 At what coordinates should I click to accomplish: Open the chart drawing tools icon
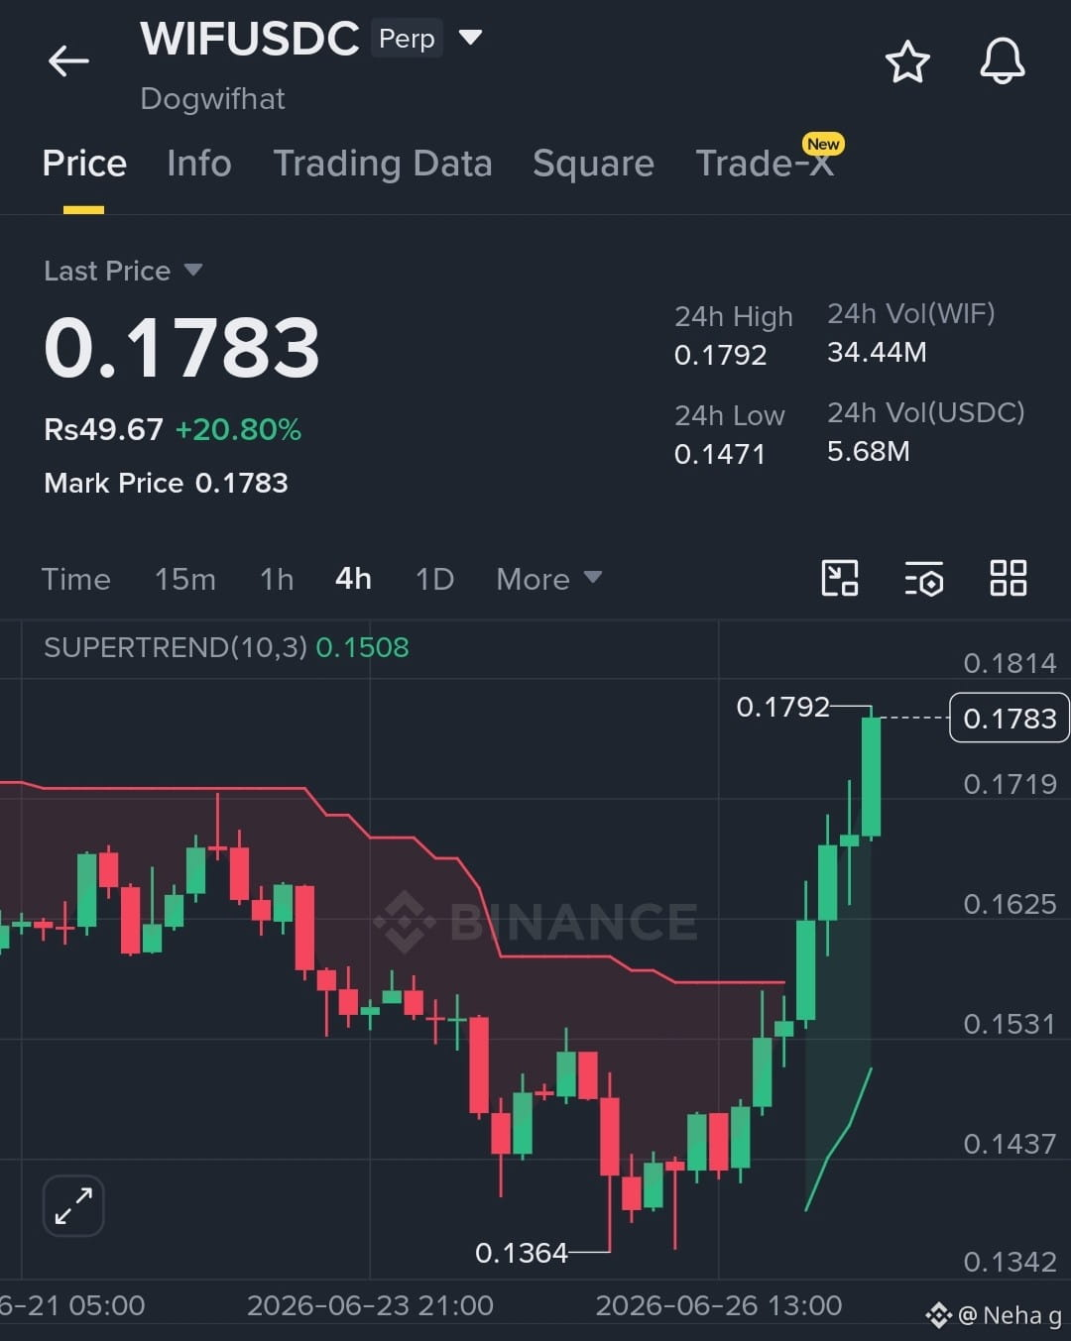(x=840, y=578)
